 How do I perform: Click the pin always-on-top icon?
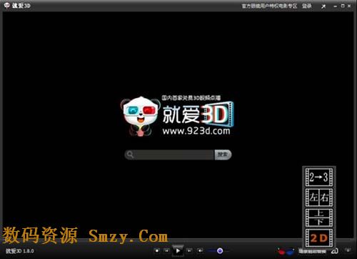(323, 6)
